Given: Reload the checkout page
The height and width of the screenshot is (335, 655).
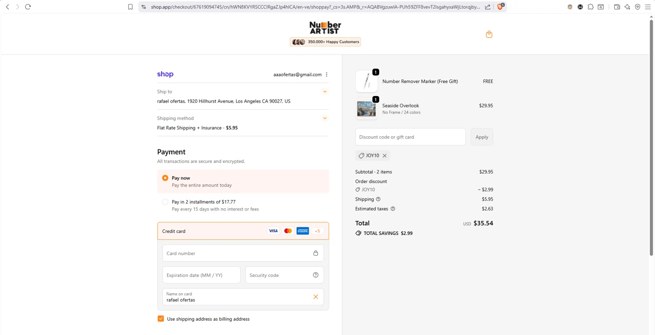Looking at the screenshot, I should (28, 7).
